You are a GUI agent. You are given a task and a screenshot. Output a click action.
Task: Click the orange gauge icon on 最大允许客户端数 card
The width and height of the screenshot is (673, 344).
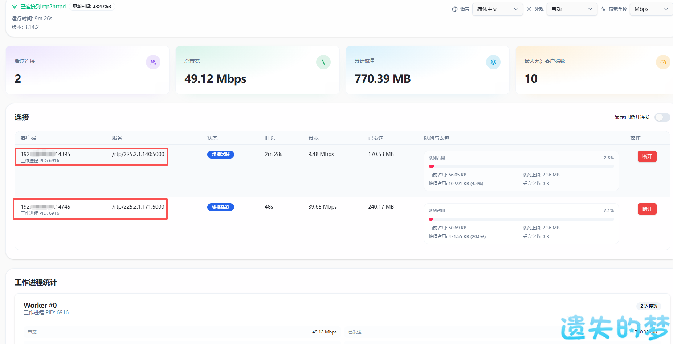click(663, 62)
